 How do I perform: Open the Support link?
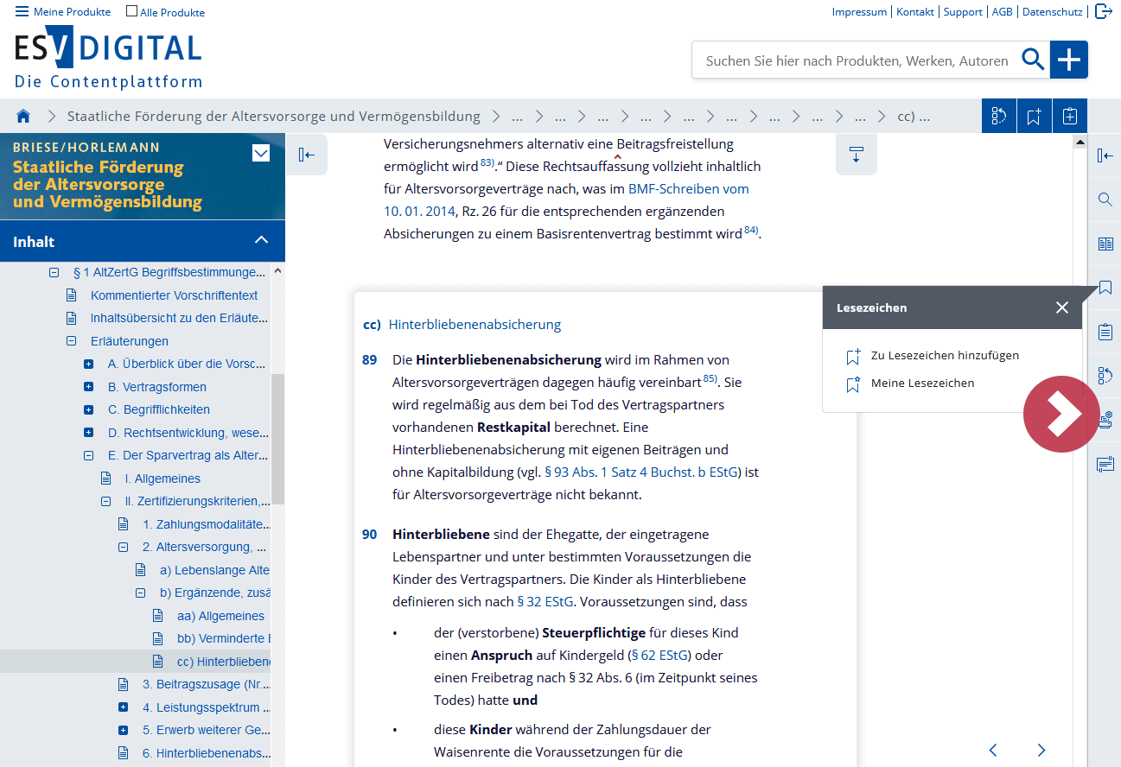(x=963, y=12)
